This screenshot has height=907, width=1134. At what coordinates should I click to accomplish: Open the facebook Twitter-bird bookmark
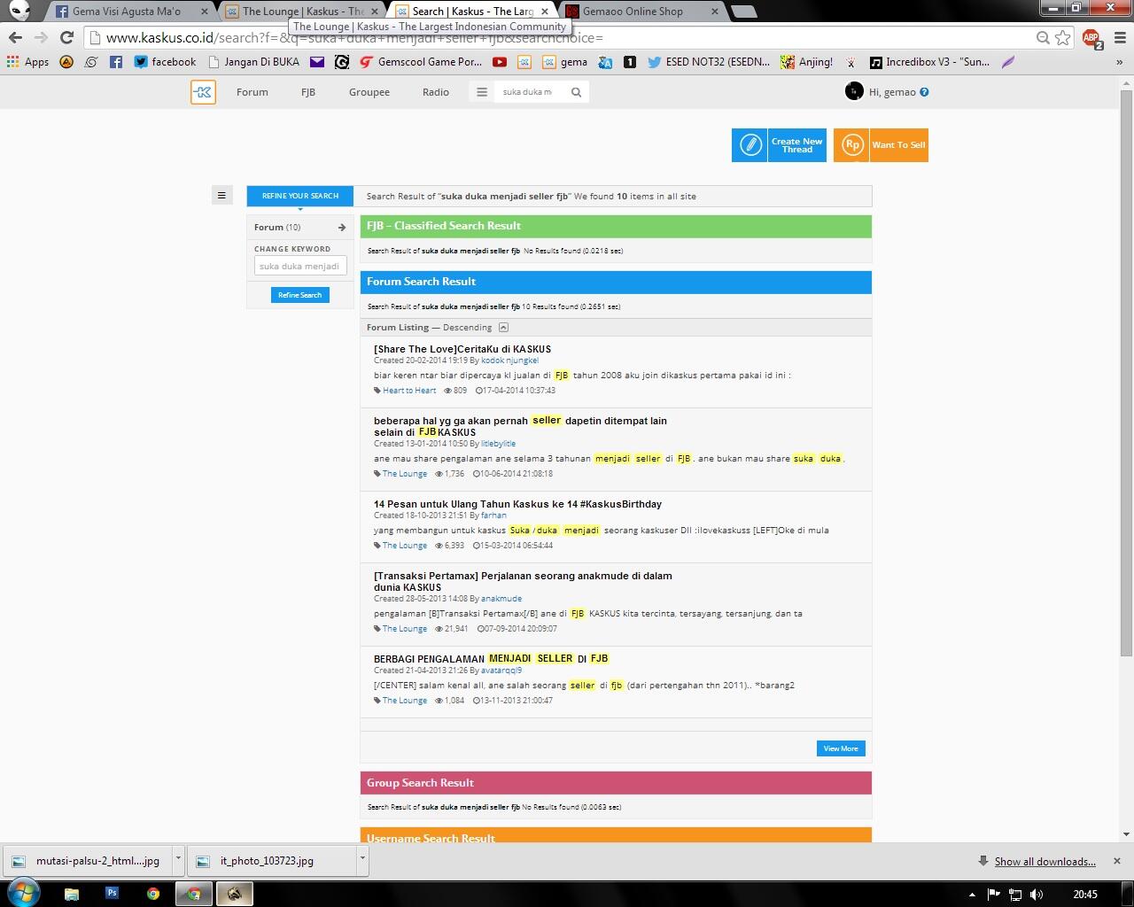[x=165, y=62]
